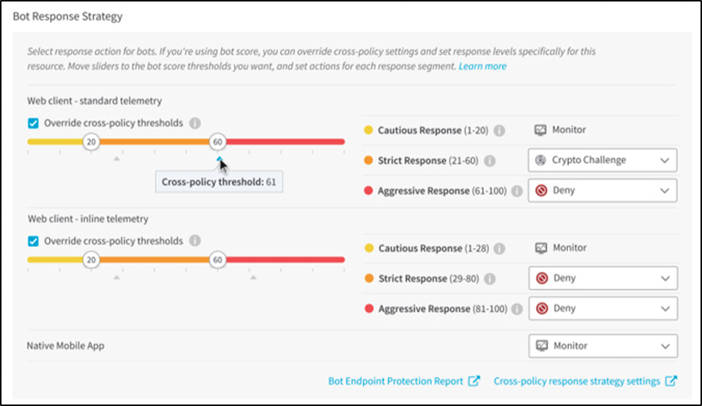Click info icon next to Strict Response (29-80)

490,279
